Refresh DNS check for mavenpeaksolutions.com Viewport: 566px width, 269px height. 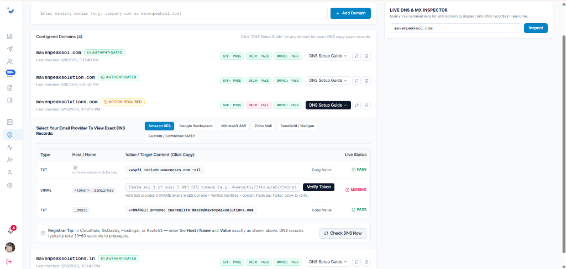coord(357,106)
